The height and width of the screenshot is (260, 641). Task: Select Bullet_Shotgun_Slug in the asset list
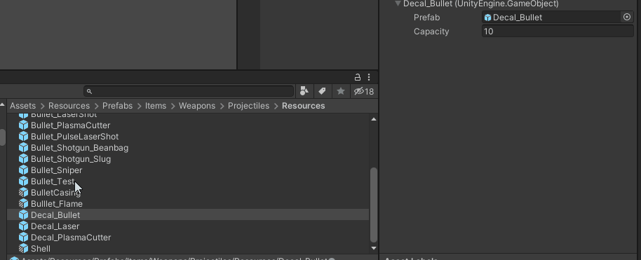[x=65, y=159]
